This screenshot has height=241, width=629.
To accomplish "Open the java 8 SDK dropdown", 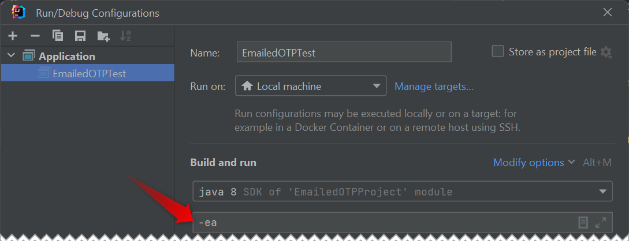I will point(403,191).
